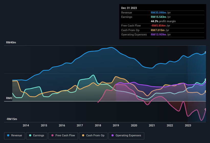Toggle the Cash From Op legend button
Image resolution: width=210 pixels, height=143 pixels.
coord(93,136)
